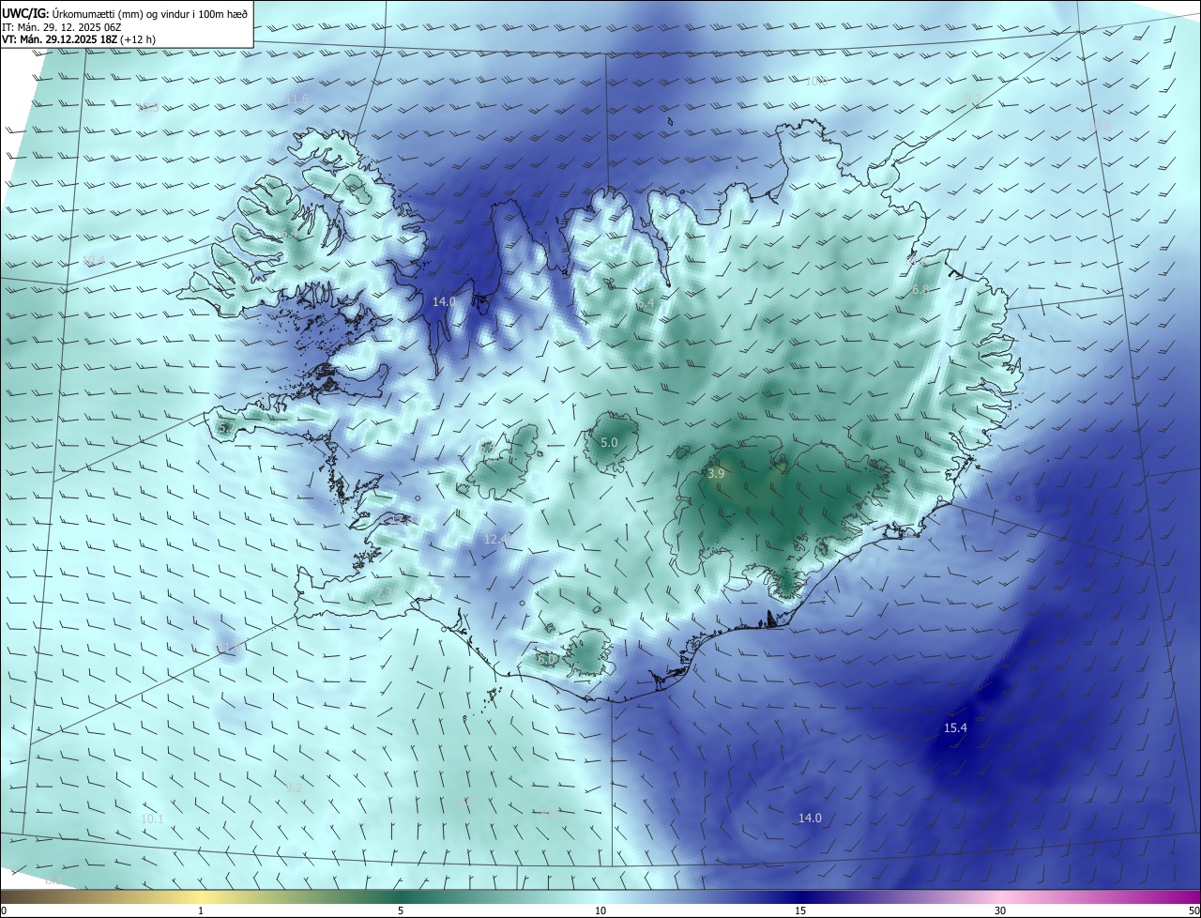
Task: Click the 6.0 value near Mýrdalsjökull
Action: [x=545, y=660]
